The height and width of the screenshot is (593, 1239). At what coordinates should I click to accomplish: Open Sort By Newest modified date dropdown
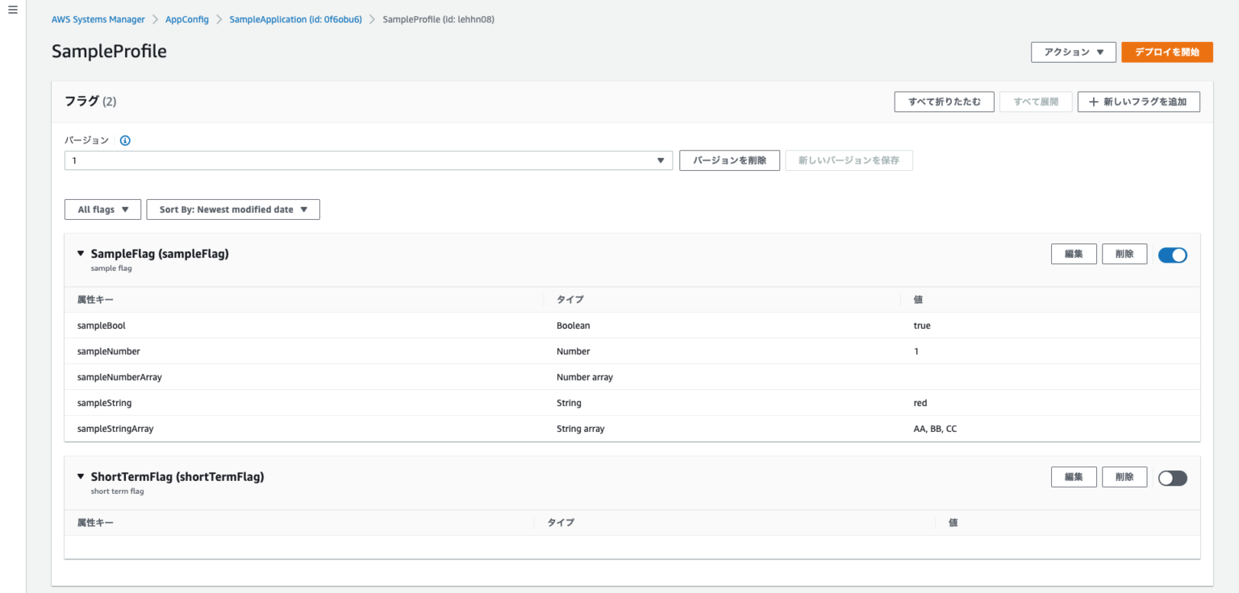pos(233,209)
